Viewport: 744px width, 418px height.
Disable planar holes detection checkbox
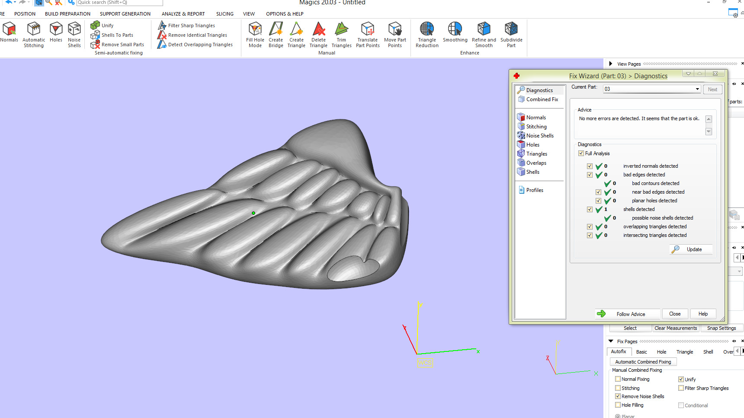[598, 201]
